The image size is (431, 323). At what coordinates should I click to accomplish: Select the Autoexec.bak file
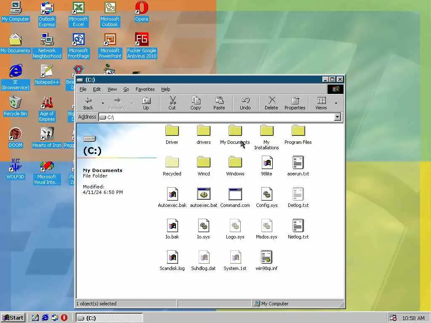pyautogui.click(x=172, y=198)
